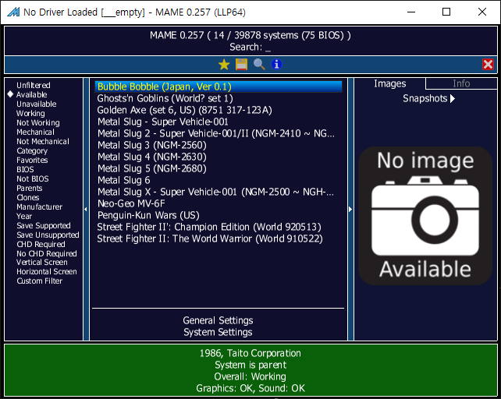Advance Snapshots to the next image type
The height and width of the screenshot is (399, 501).
click(x=453, y=98)
